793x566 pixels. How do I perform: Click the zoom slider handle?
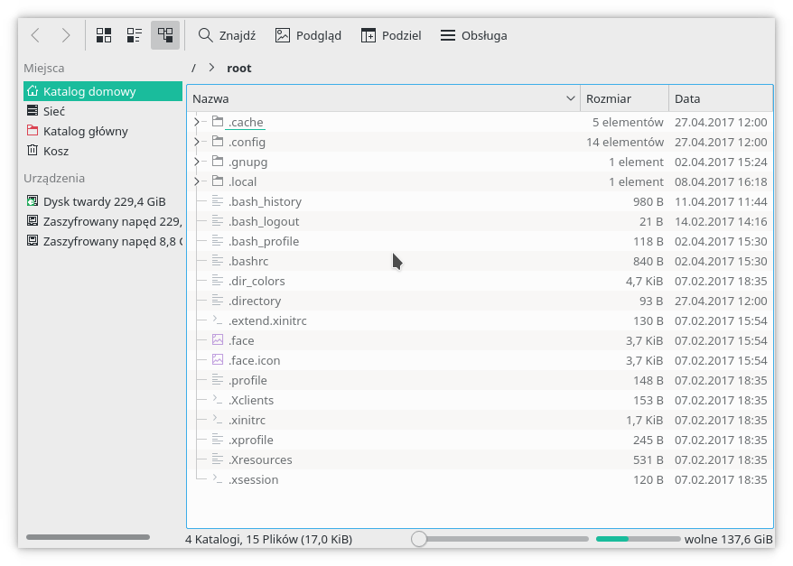point(419,539)
